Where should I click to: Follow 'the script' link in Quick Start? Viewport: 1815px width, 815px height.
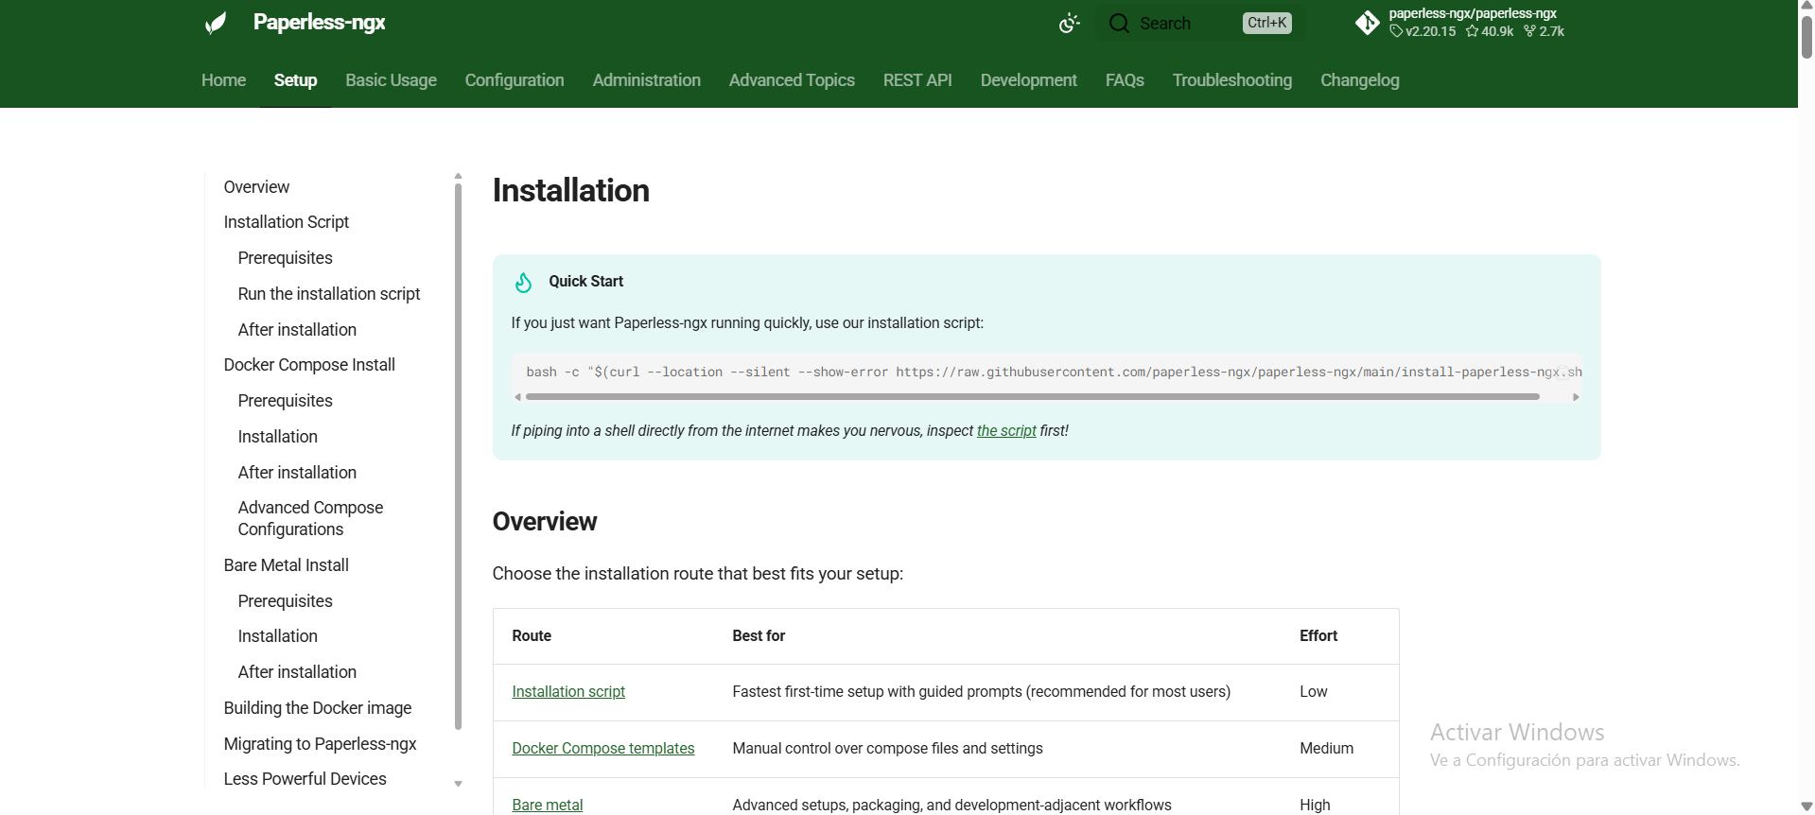pyautogui.click(x=1006, y=431)
